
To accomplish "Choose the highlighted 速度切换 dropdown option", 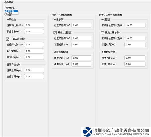I will 10,11.
